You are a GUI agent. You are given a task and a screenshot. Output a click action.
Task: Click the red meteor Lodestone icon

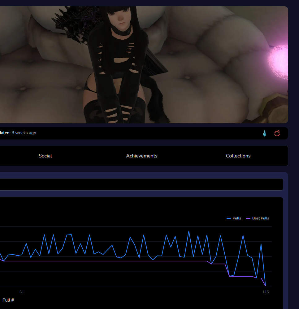pyautogui.click(x=277, y=133)
